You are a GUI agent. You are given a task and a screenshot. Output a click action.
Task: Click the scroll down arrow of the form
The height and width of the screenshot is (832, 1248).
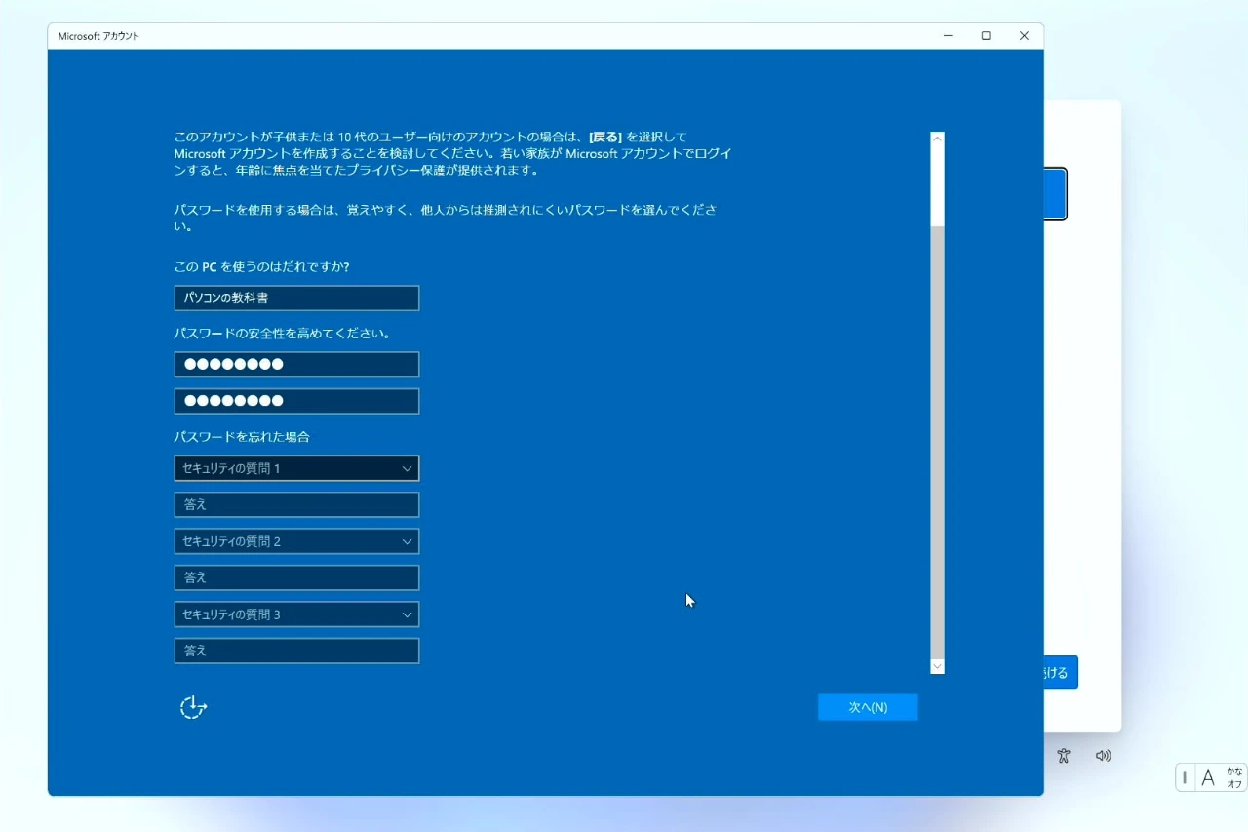[x=938, y=666]
